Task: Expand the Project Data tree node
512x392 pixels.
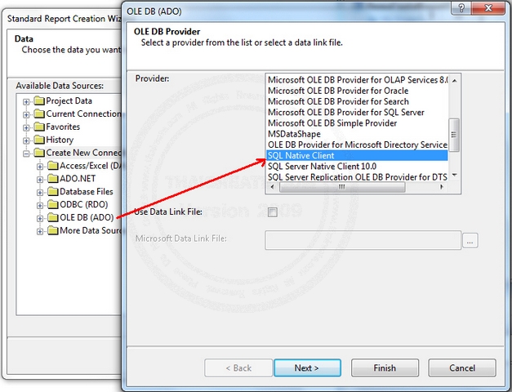Action: tap(26, 102)
